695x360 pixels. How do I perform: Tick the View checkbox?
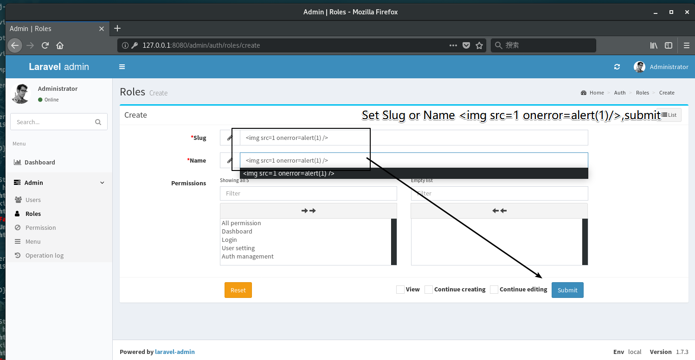tap(400, 290)
